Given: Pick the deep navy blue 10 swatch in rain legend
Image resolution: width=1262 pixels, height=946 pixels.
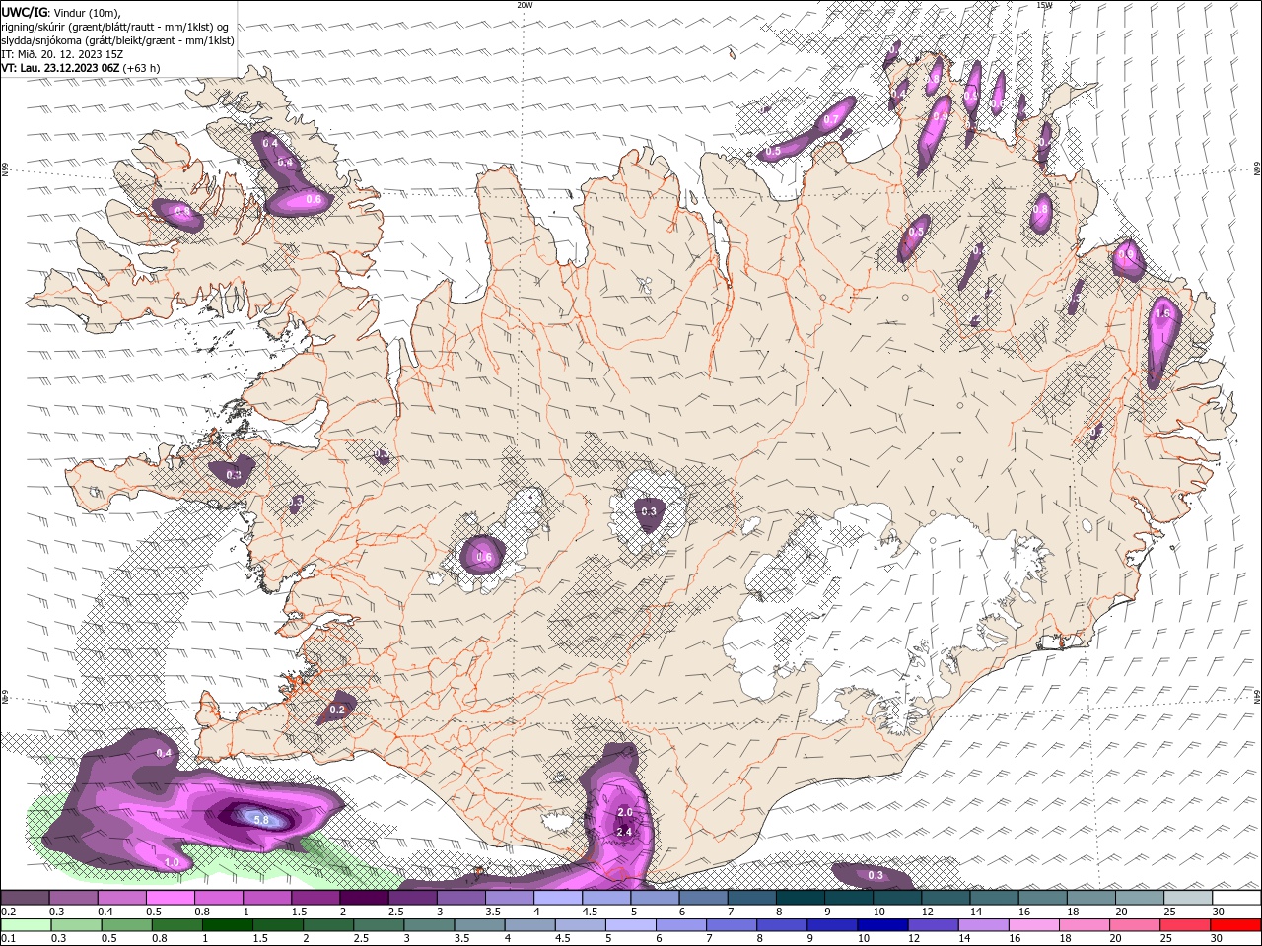Looking at the screenshot, I should pyautogui.click(x=881, y=924).
